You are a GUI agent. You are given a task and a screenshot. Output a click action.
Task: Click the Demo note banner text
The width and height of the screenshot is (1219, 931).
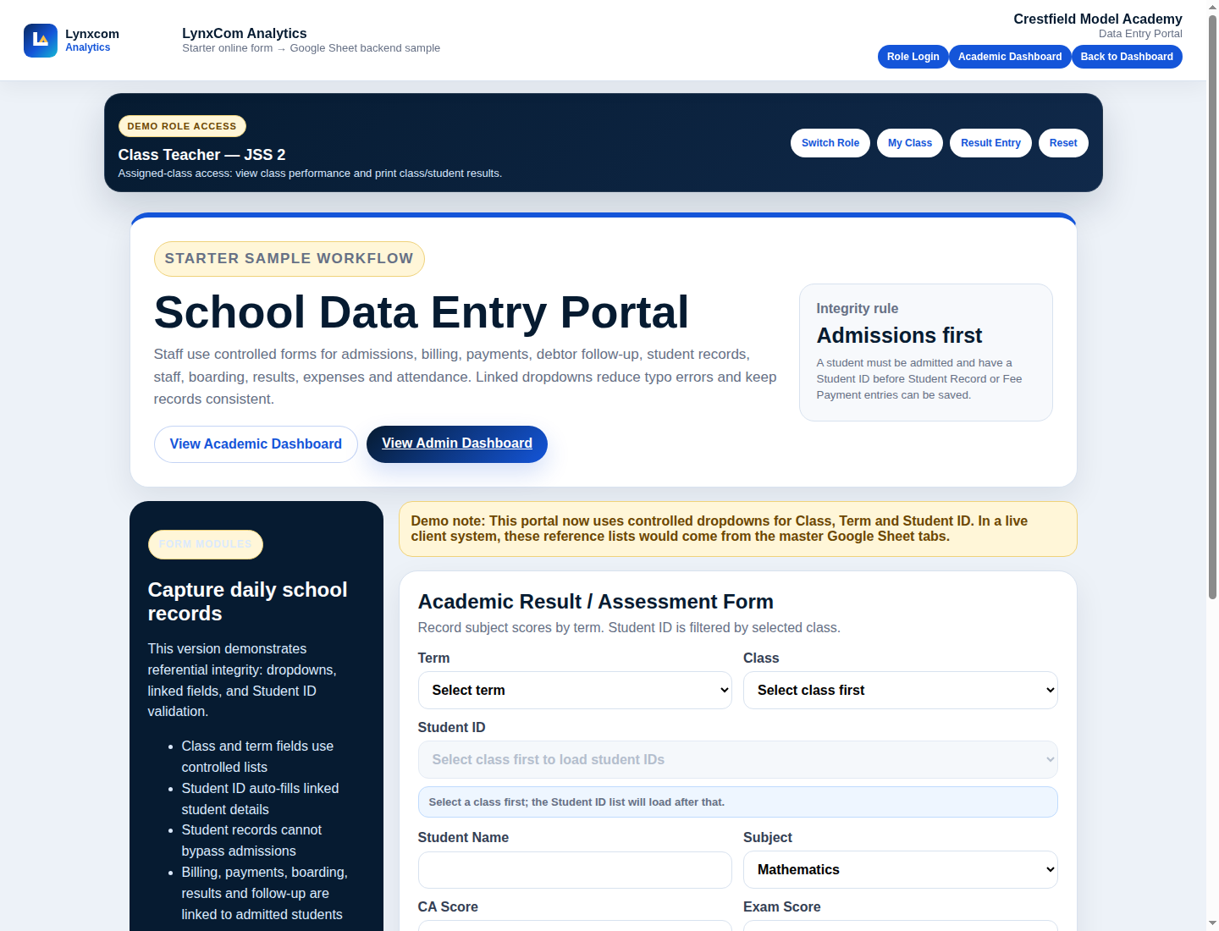tap(720, 529)
